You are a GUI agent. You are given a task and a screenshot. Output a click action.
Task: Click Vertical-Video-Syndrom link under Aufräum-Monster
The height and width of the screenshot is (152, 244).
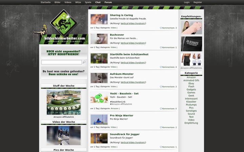coord(133,82)
